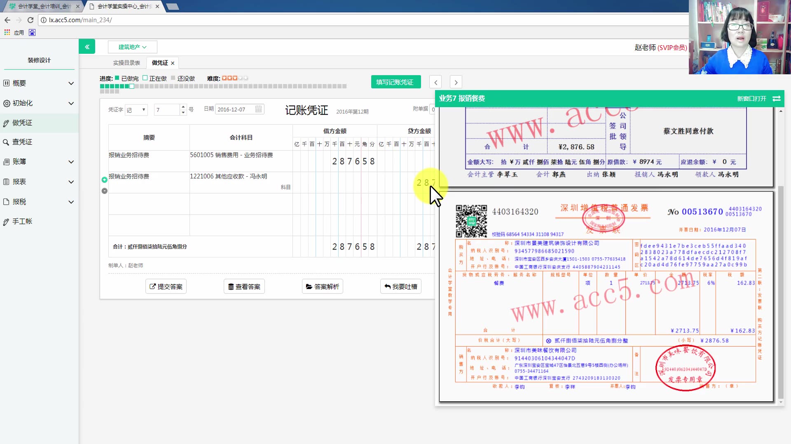The height and width of the screenshot is (444, 791).
Task: Click the white square on the progress bar
Action: [132, 86]
